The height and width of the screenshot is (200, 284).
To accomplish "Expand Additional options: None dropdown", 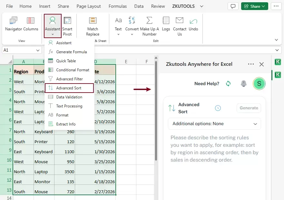I will [x=214, y=124].
